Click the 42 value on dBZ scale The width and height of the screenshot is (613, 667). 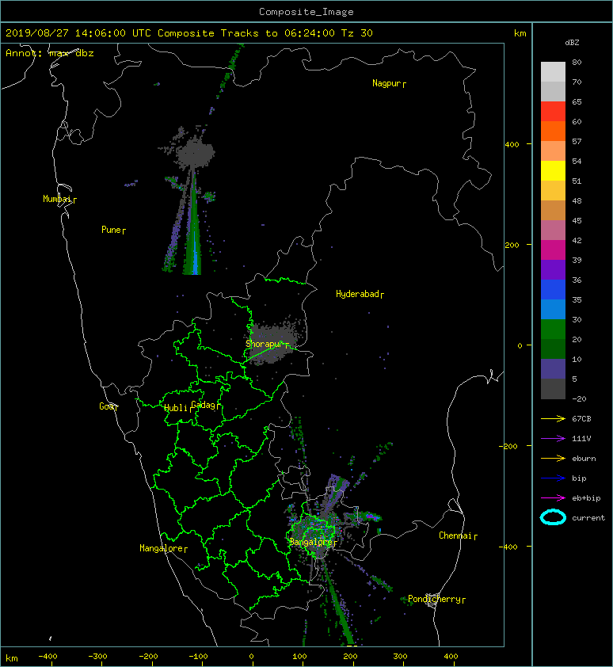577,240
